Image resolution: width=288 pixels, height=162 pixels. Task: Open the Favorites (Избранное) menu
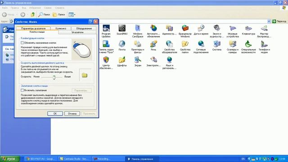[35, 8]
